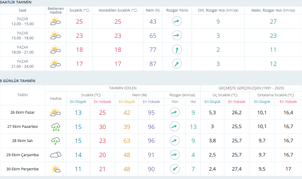Click the weather icon for 30 Ekim Perşembe

[56, 169]
